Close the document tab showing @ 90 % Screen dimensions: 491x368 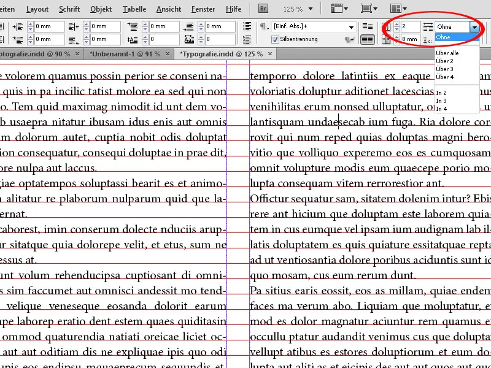pyautogui.click(x=77, y=54)
